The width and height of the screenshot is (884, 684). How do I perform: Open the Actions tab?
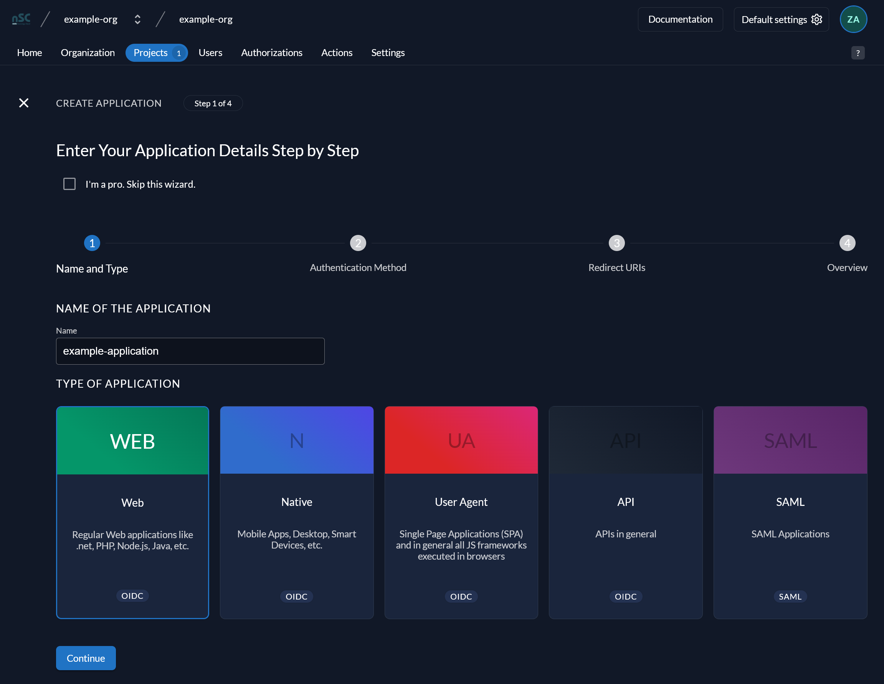(336, 53)
